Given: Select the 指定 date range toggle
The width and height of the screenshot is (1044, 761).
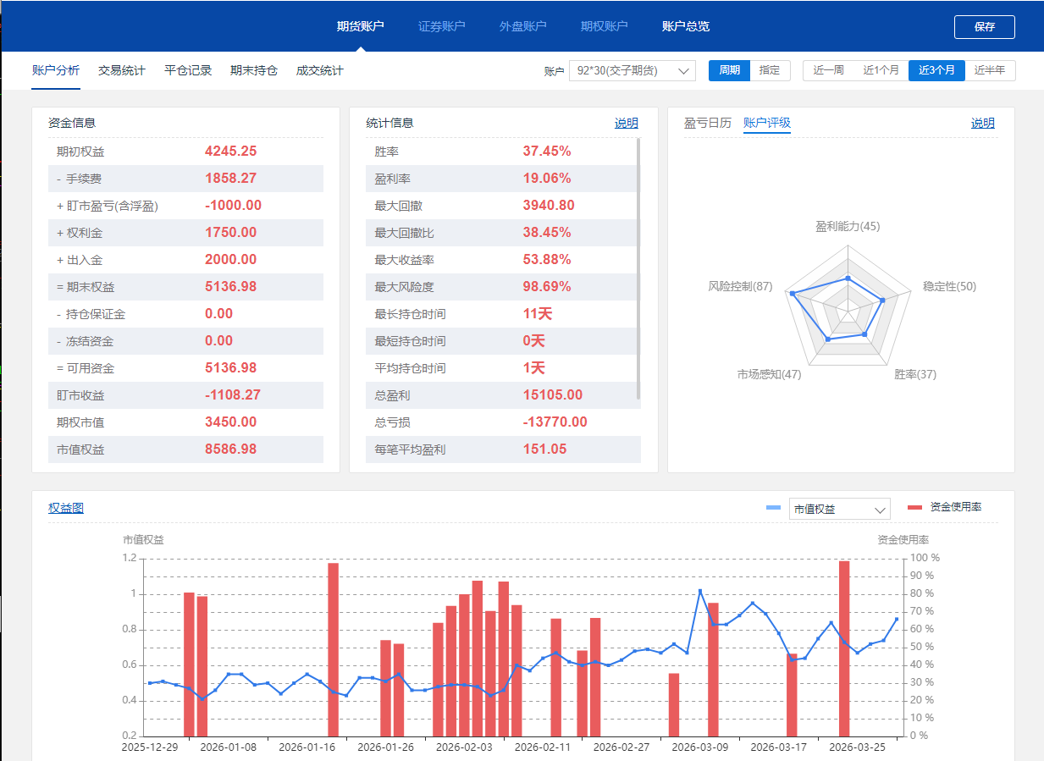Looking at the screenshot, I should tap(770, 71).
